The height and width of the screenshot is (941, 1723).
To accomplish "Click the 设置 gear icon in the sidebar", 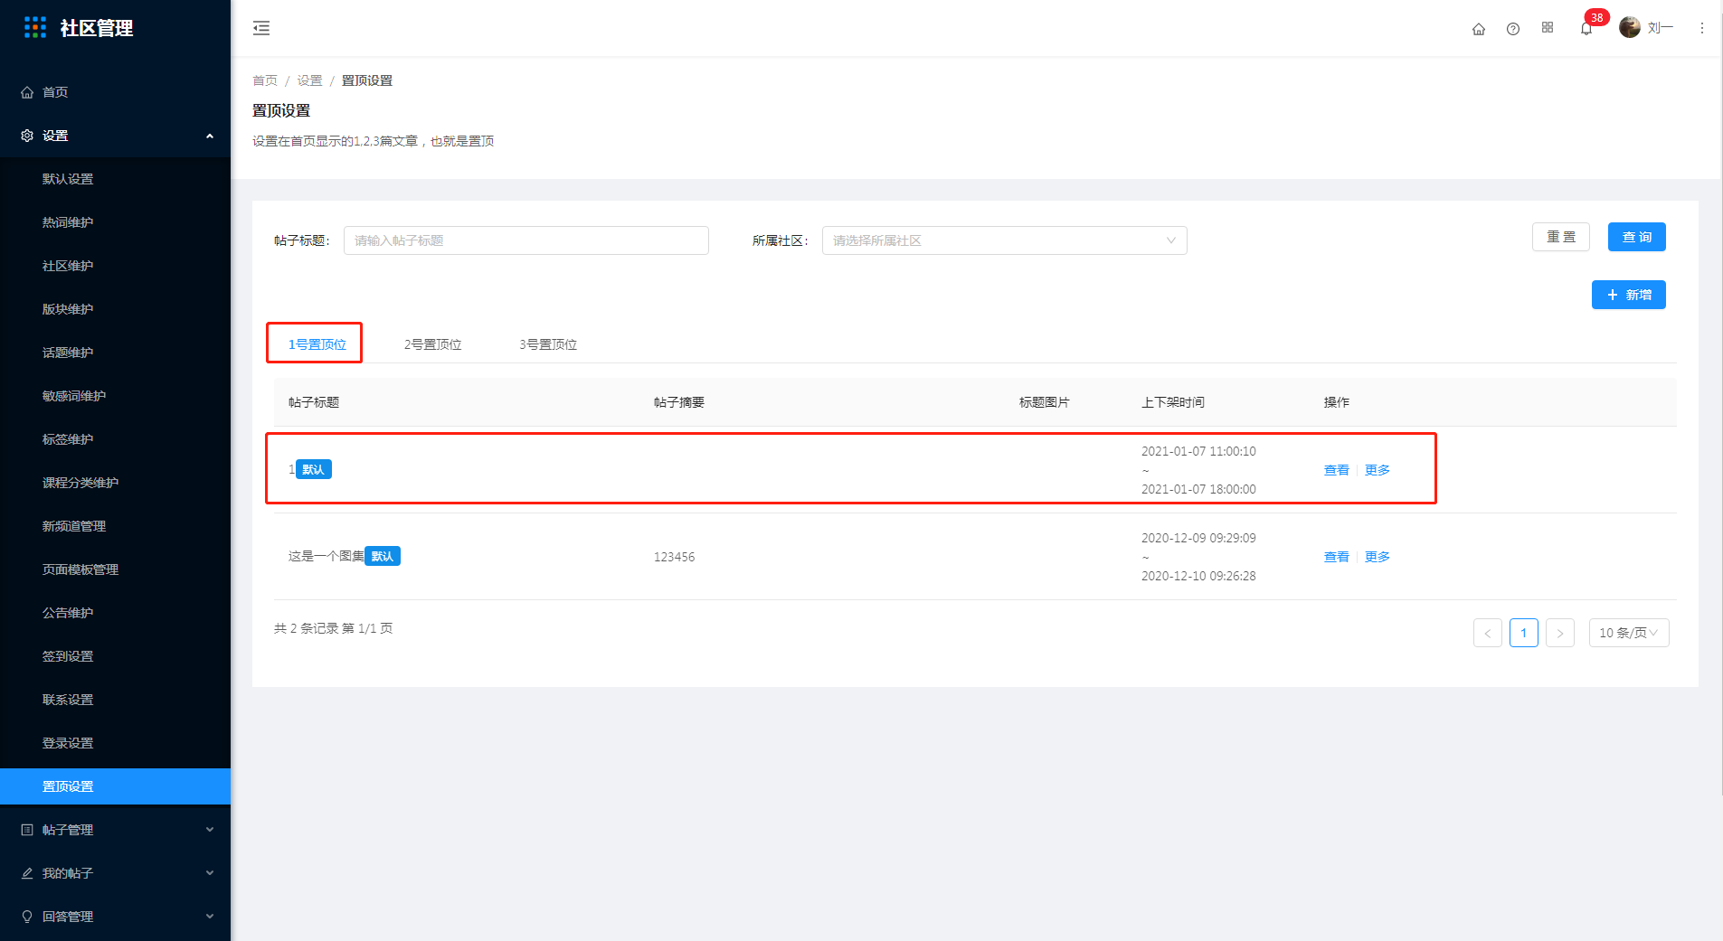I will [x=27, y=136].
